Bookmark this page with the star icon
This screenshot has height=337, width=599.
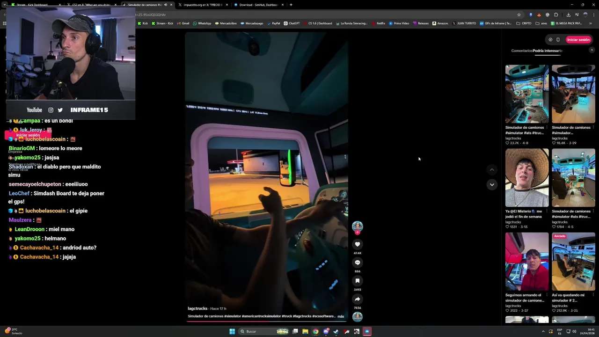click(x=519, y=15)
